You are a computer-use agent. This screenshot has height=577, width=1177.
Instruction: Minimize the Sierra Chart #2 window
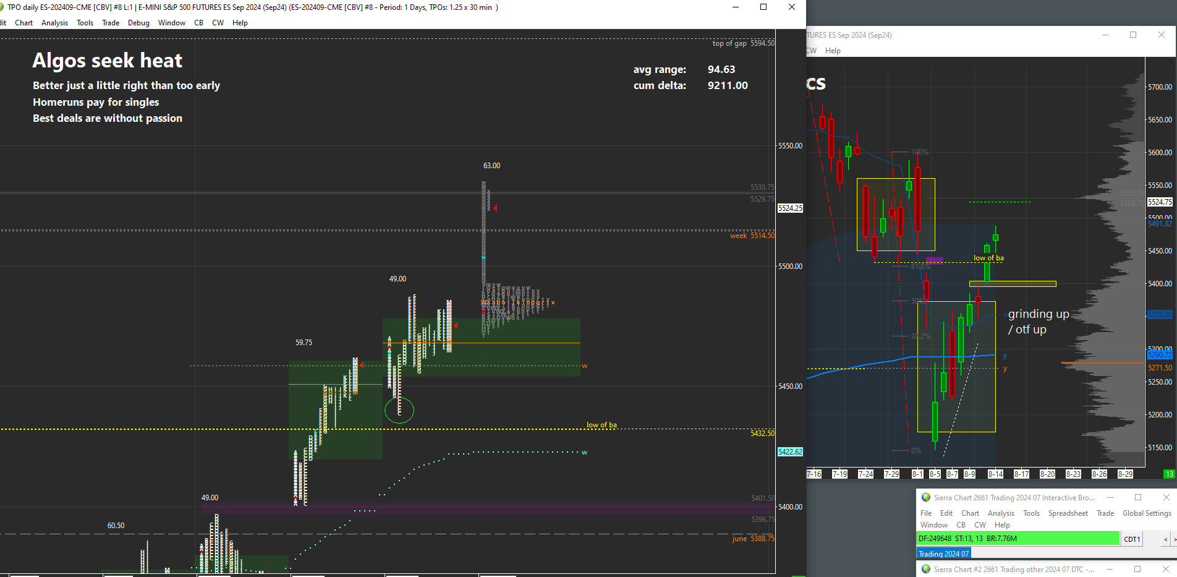[x=1110, y=569]
